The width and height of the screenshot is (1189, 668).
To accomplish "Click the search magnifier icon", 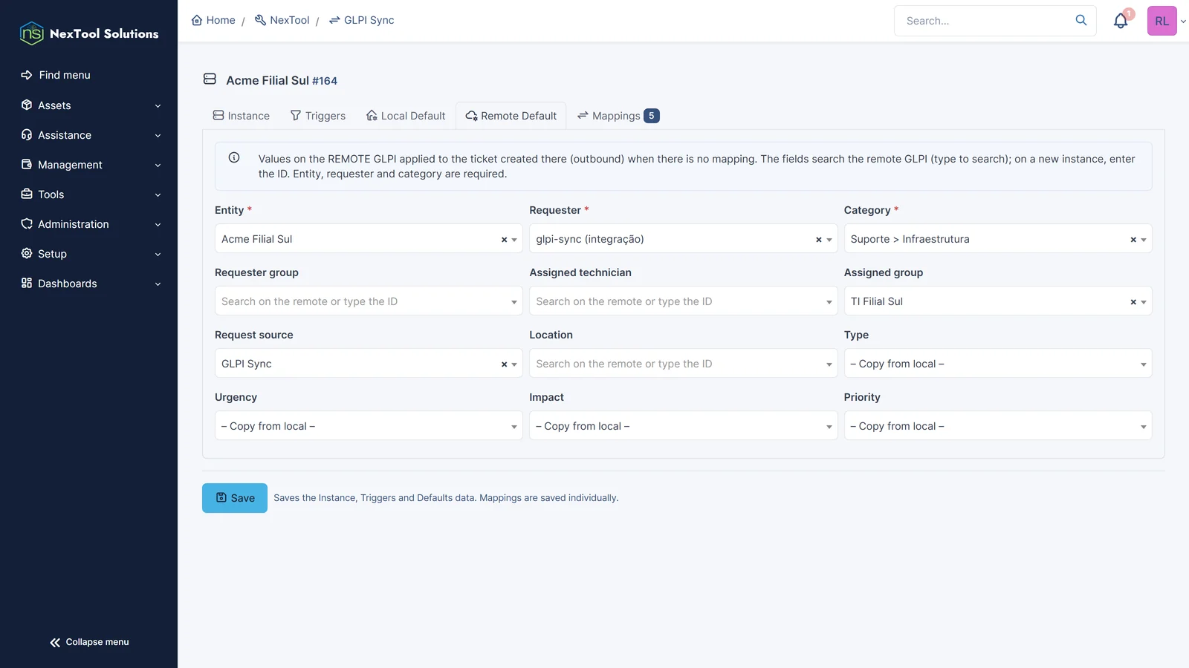I will click(1081, 20).
